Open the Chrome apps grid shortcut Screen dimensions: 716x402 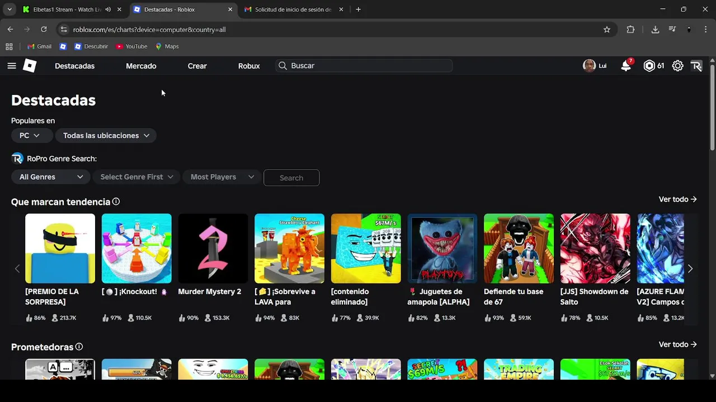(9, 46)
